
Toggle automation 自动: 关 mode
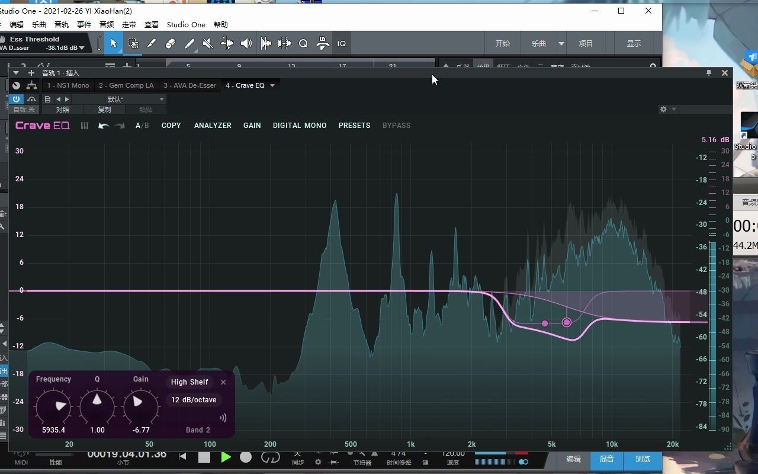point(24,110)
